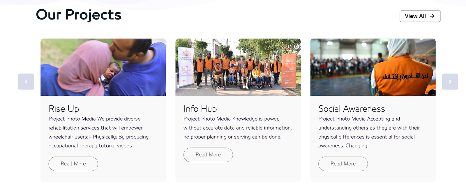466x194 pixels.
Task: Select the Social Awareness project title
Action: pos(352,109)
